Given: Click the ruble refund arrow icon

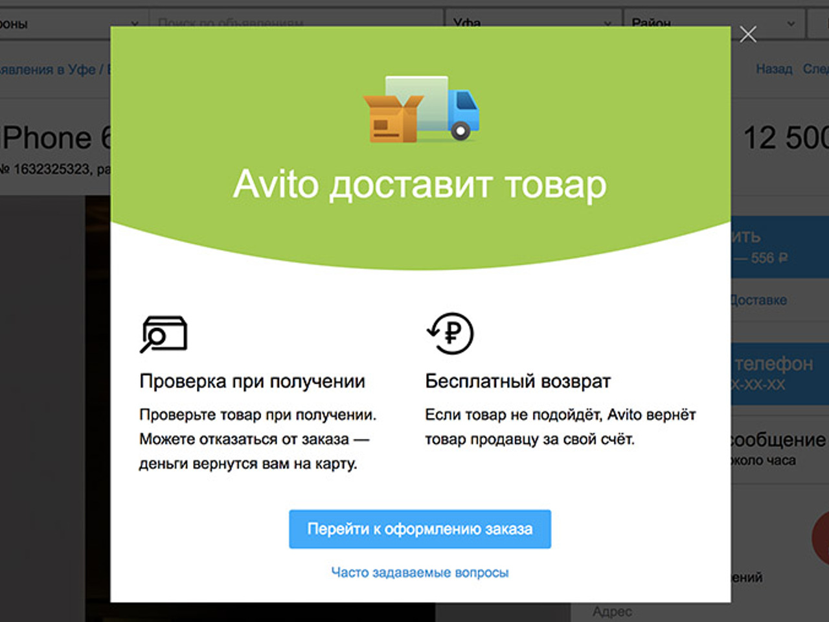Looking at the screenshot, I should (x=451, y=333).
